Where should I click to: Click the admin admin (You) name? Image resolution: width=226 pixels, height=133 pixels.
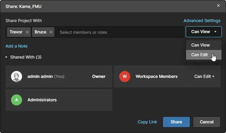pos(46,76)
